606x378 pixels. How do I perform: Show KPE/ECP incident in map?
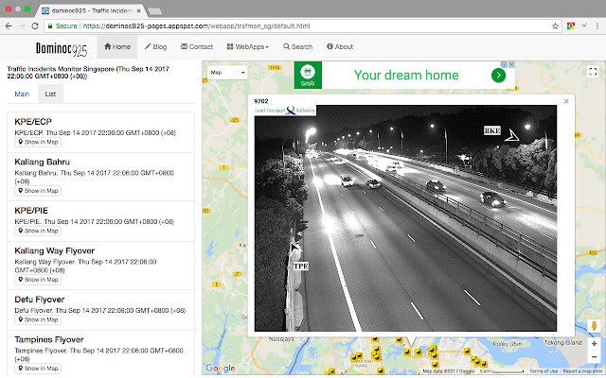tap(38, 142)
